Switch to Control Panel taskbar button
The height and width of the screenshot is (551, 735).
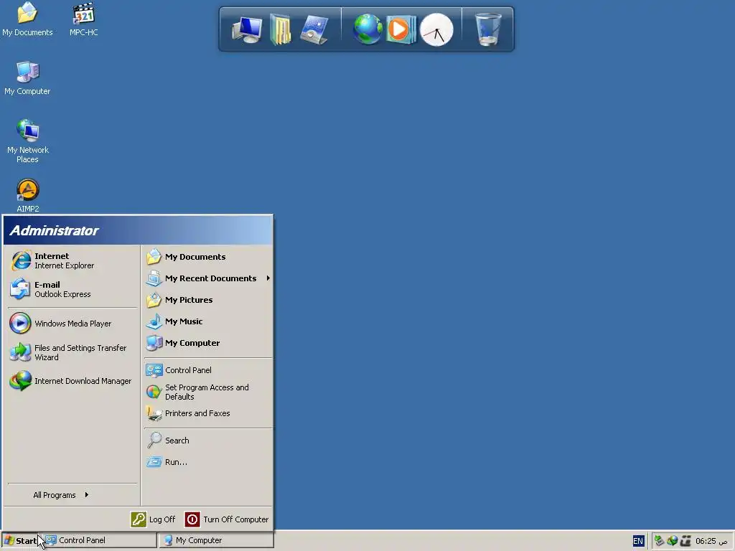(x=100, y=540)
